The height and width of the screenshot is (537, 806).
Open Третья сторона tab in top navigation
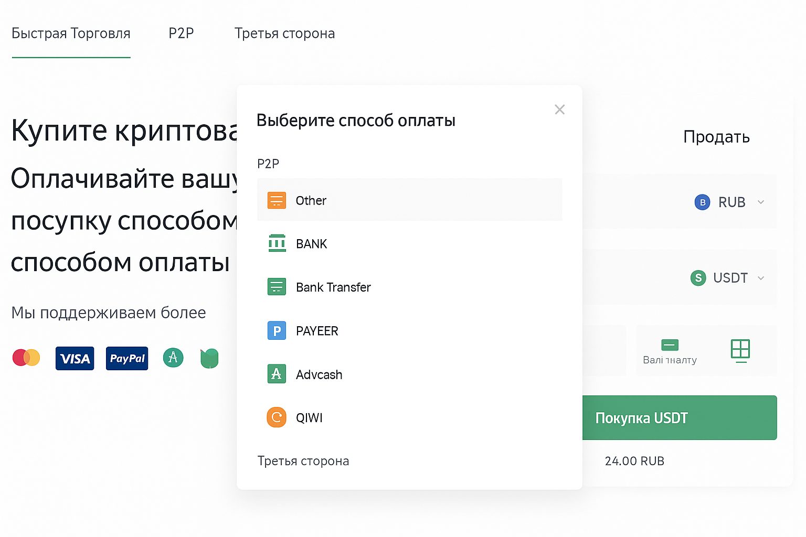284,34
